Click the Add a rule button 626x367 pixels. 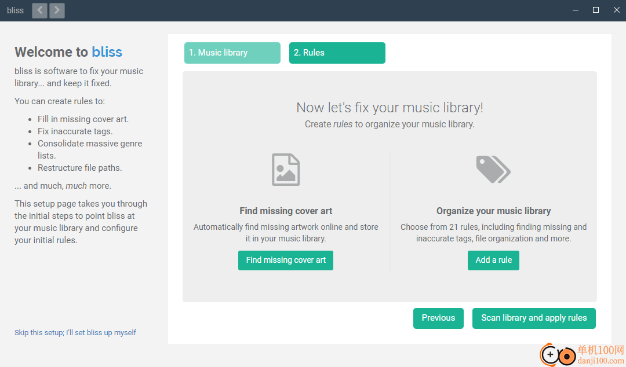pyautogui.click(x=493, y=260)
